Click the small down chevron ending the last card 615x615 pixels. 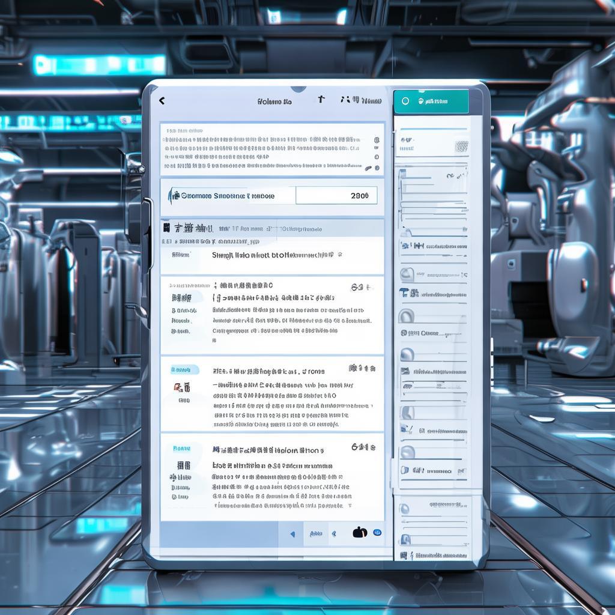(x=350, y=506)
